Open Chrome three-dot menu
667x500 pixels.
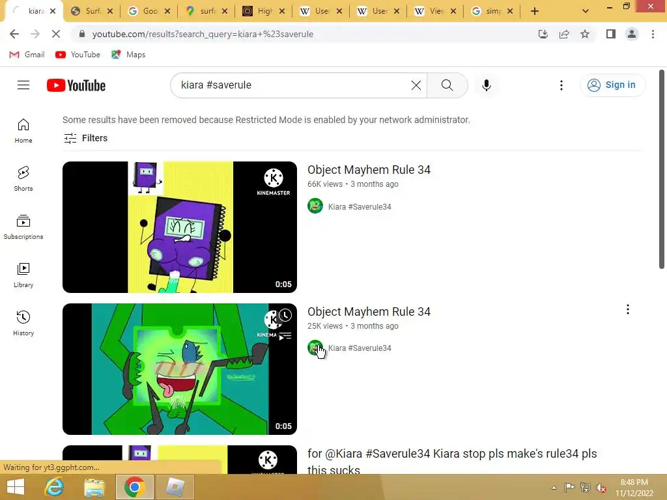point(653,34)
